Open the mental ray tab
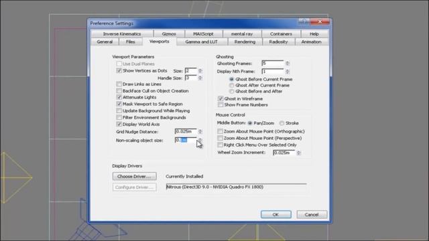Viewport: 429px width, 241px height. 242,34
